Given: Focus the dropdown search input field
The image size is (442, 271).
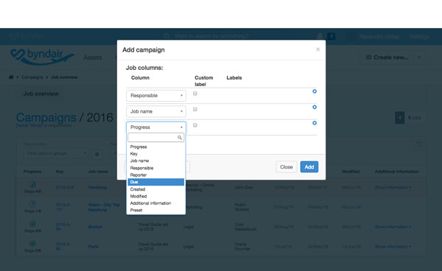Looking at the screenshot, I should pyautogui.click(x=156, y=138).
